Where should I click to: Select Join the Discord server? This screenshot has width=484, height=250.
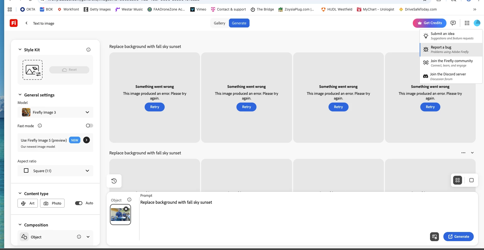click(x=451, y=76)
